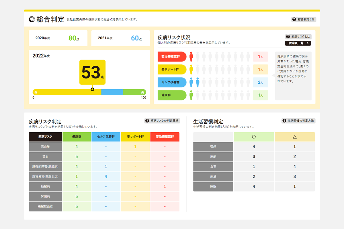Viewport: 344px width, 229px height.
Task: Click 貧血 健康群 value 5
Action: click(x=77, y=157)
